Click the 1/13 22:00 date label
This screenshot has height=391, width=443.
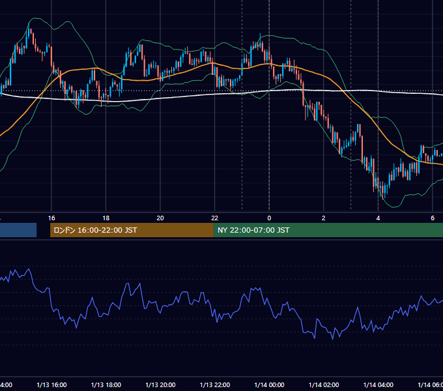(x=215, y=384)
